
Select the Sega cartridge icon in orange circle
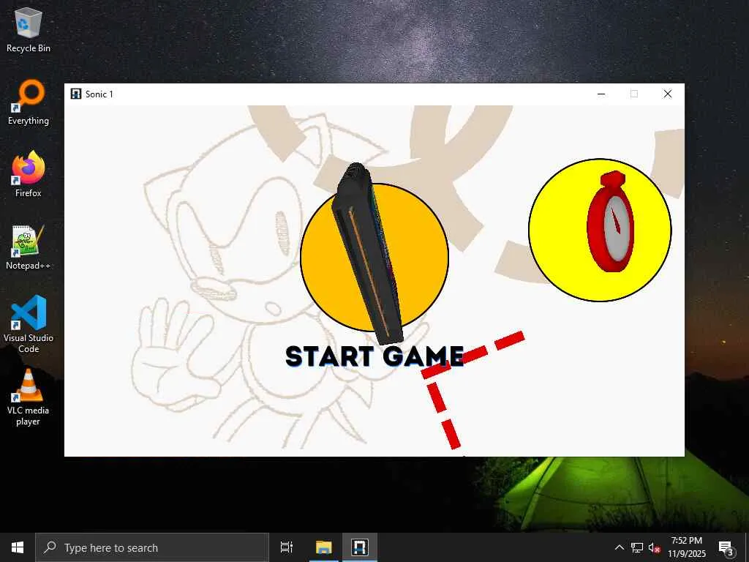pos(374,255)
